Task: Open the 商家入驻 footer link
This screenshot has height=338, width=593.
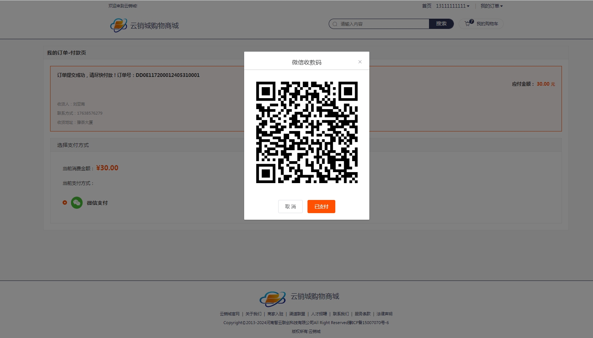Action: click(x=275, y=314)
